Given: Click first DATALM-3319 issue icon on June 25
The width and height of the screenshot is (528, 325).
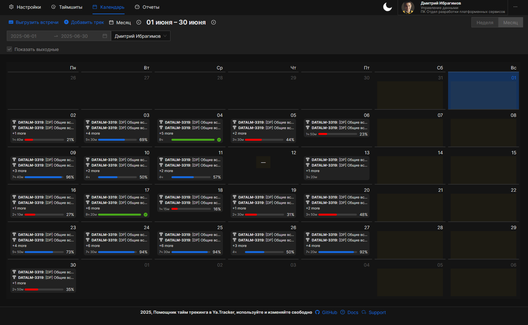Looking at the screenshot, I should [161, 234].
